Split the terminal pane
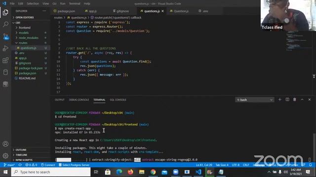This screenshot has width=316, height=177. coord(287,99)
